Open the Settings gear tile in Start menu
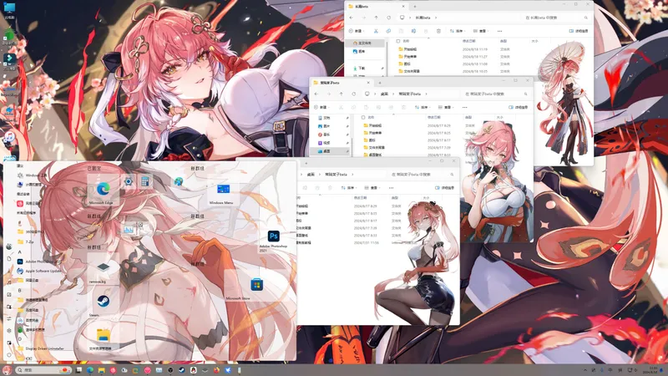This screenshot has width=668, height=376. pyautogui.click(x=129, y=181)
